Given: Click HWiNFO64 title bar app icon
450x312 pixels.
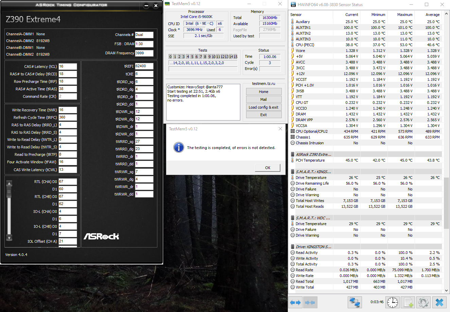Looking at the screenshot, I should tap(293, 5).
